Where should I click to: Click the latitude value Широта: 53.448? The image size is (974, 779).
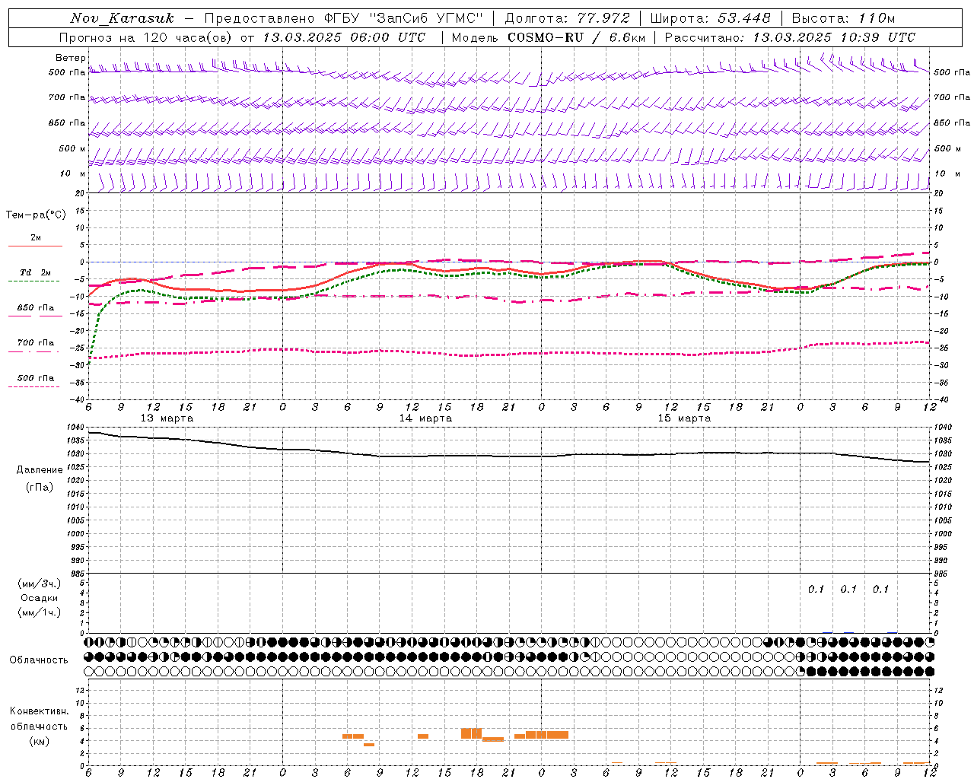coord(709,18)
